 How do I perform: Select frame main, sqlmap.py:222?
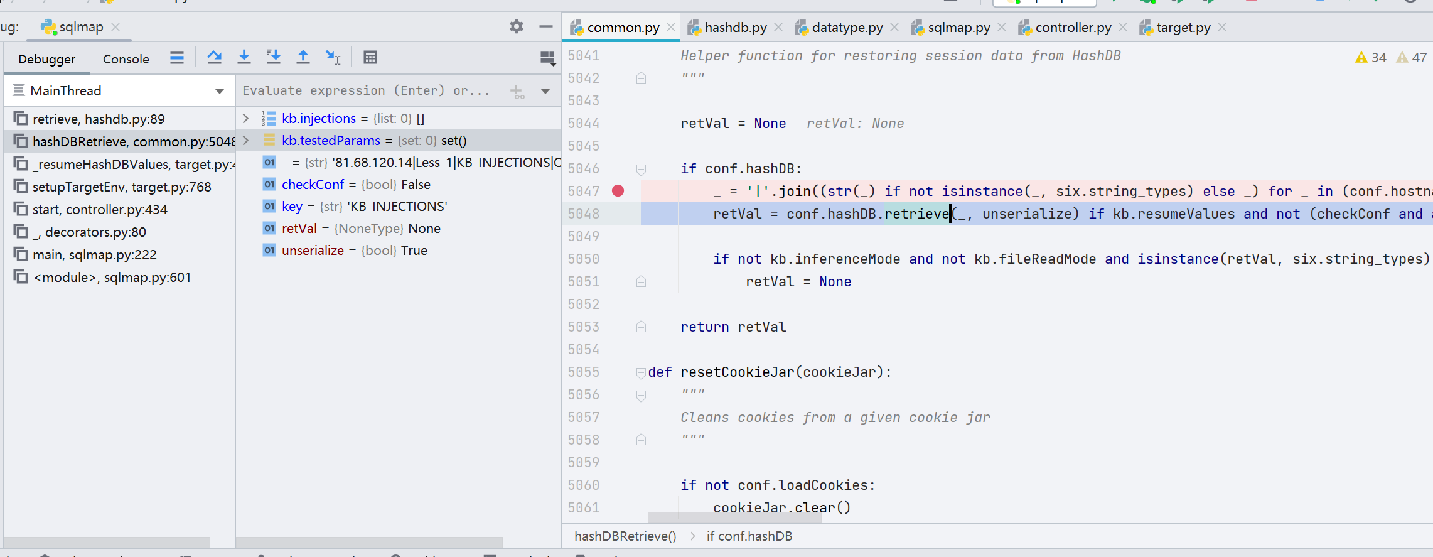[x=119, y=254]
